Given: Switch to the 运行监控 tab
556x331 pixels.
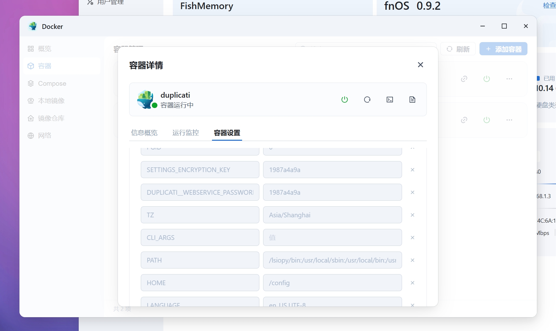Looking at the screenshot, I should (186, 133).
